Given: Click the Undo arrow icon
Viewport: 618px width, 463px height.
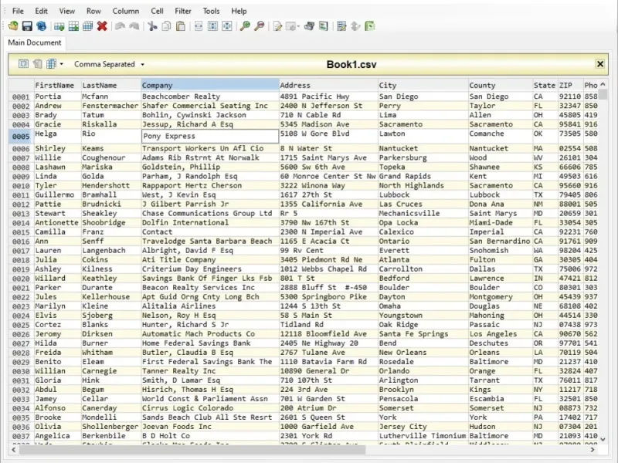Looking at the screenshot, I should [120, 26].
